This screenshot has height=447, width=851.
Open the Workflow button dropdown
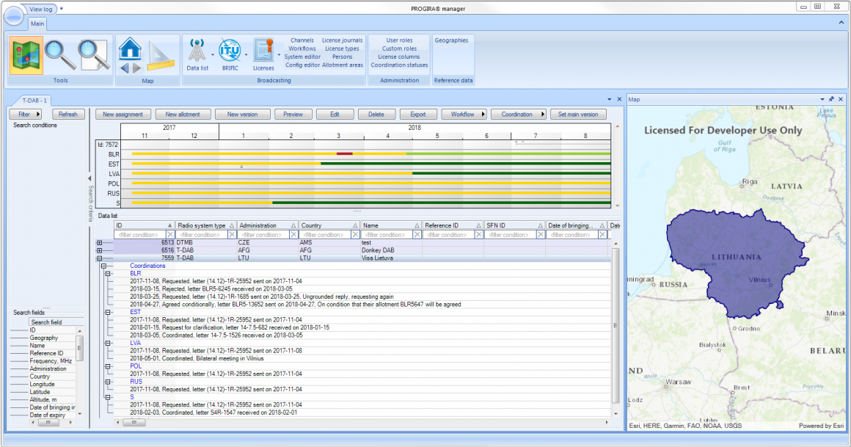[x=483, y=114]
